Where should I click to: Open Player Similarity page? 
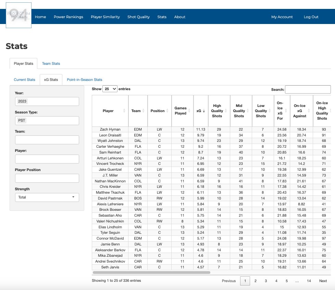point(105,17)
